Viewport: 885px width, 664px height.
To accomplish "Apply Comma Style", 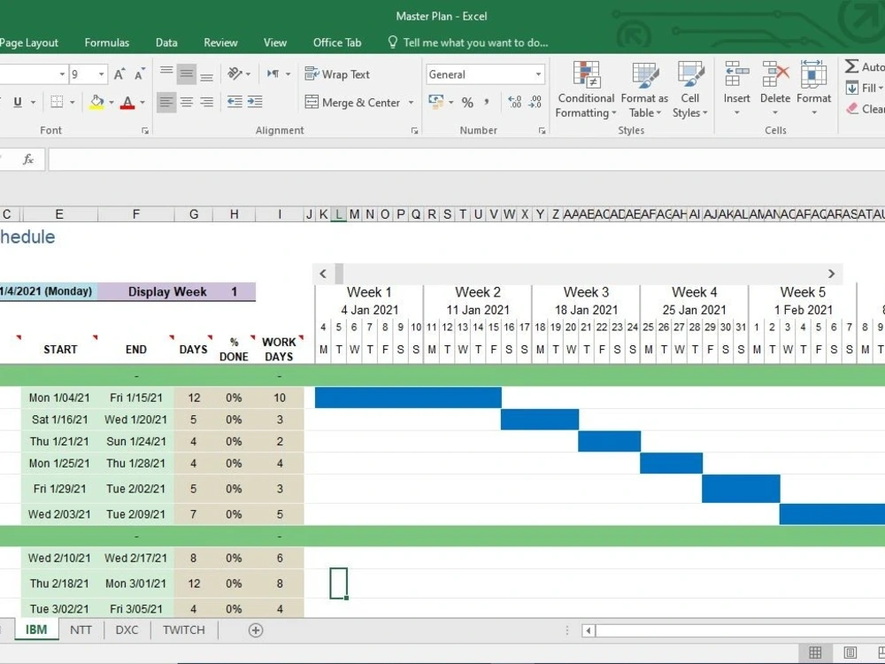I will (x=487, y=102).
